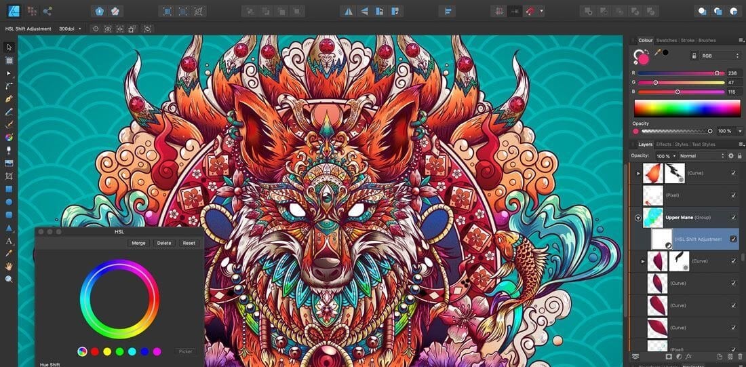Switch to the Designer persona icon

pos(14,10)
